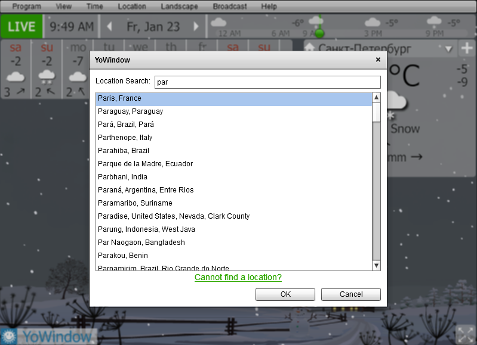This screenshot has width=477, height=345.
Task: Select Pará, Brazil, Pará entry
Action: tap(233, 125)
